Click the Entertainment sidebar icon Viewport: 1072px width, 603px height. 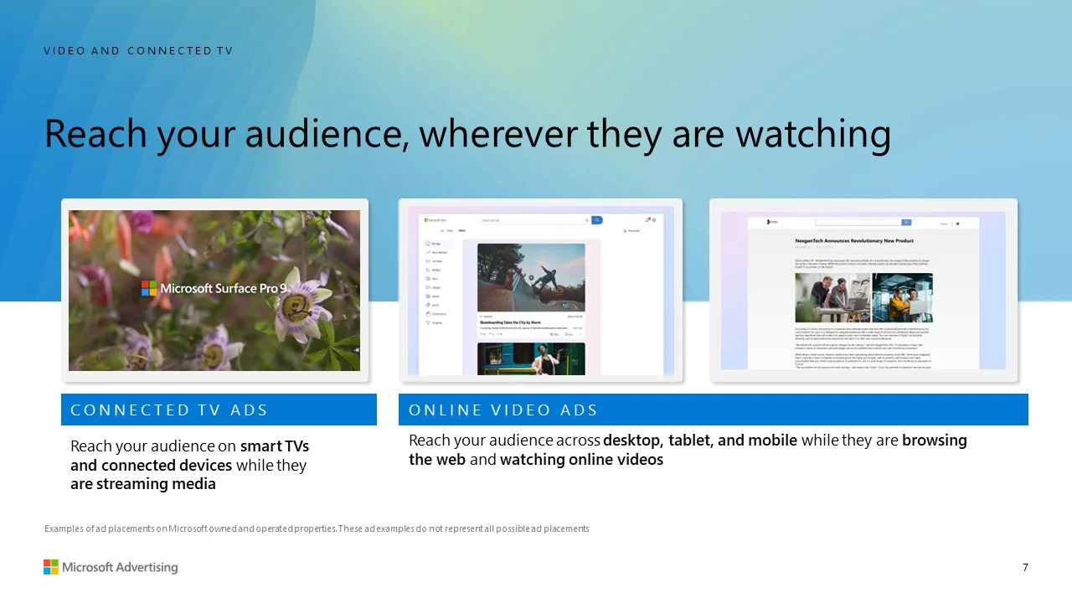coord(429,314)
